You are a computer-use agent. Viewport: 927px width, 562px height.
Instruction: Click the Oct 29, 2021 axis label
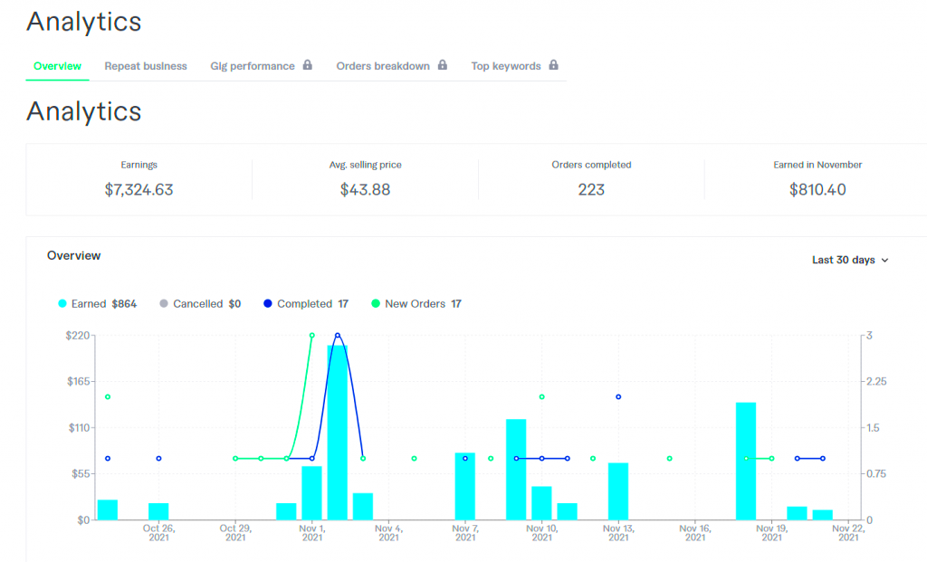(x=235, y=532)
